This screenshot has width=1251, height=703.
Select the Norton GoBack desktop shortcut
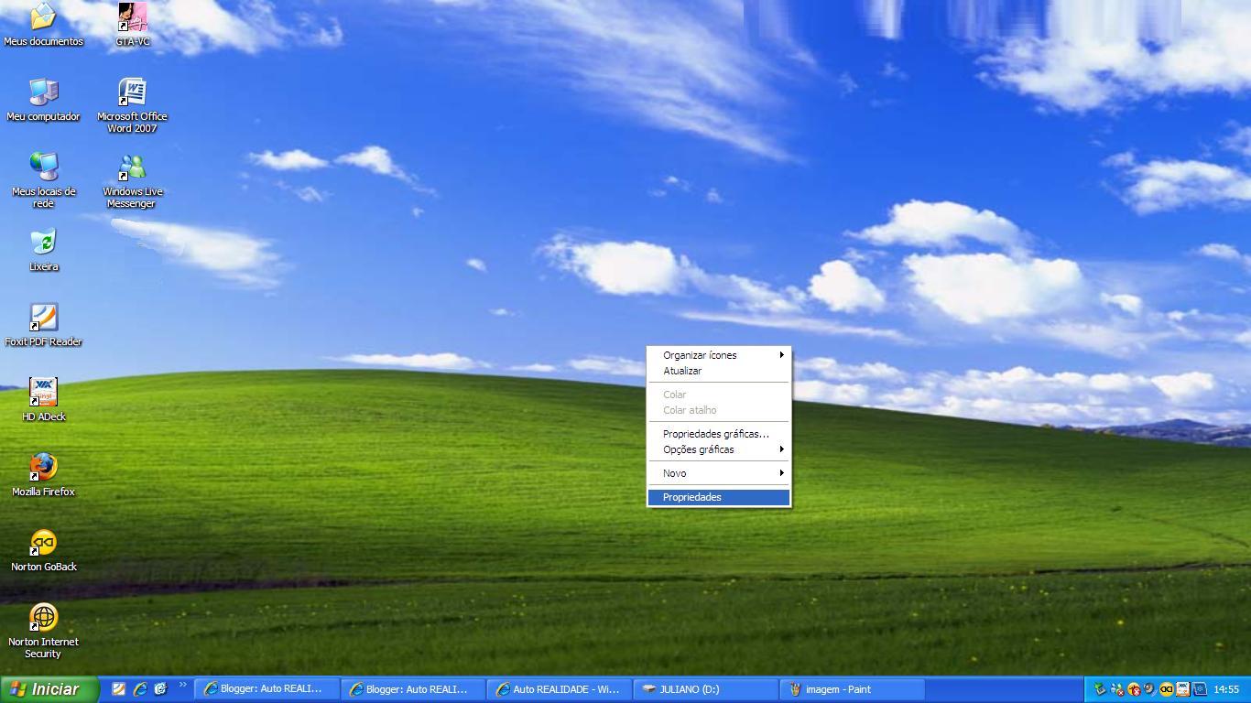click(x=43, y=549)
